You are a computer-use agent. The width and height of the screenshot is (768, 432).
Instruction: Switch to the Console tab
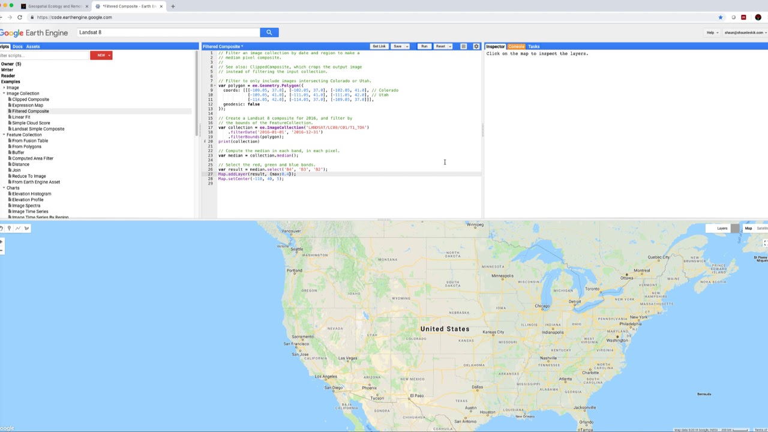(x=517, y=46)
